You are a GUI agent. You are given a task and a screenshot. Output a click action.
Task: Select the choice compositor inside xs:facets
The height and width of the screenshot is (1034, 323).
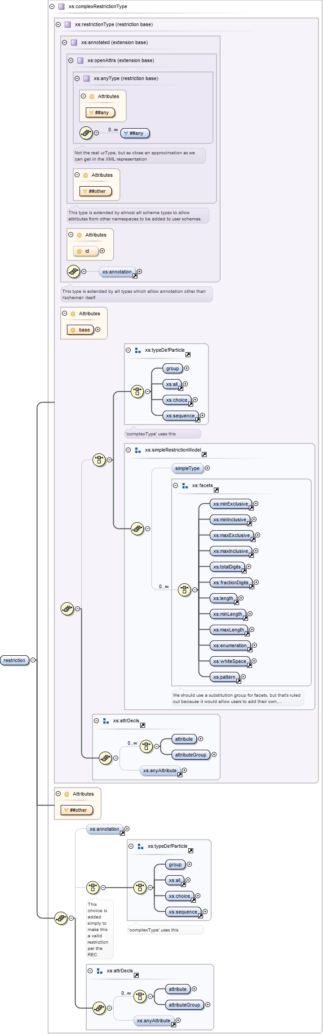[184, 590]
